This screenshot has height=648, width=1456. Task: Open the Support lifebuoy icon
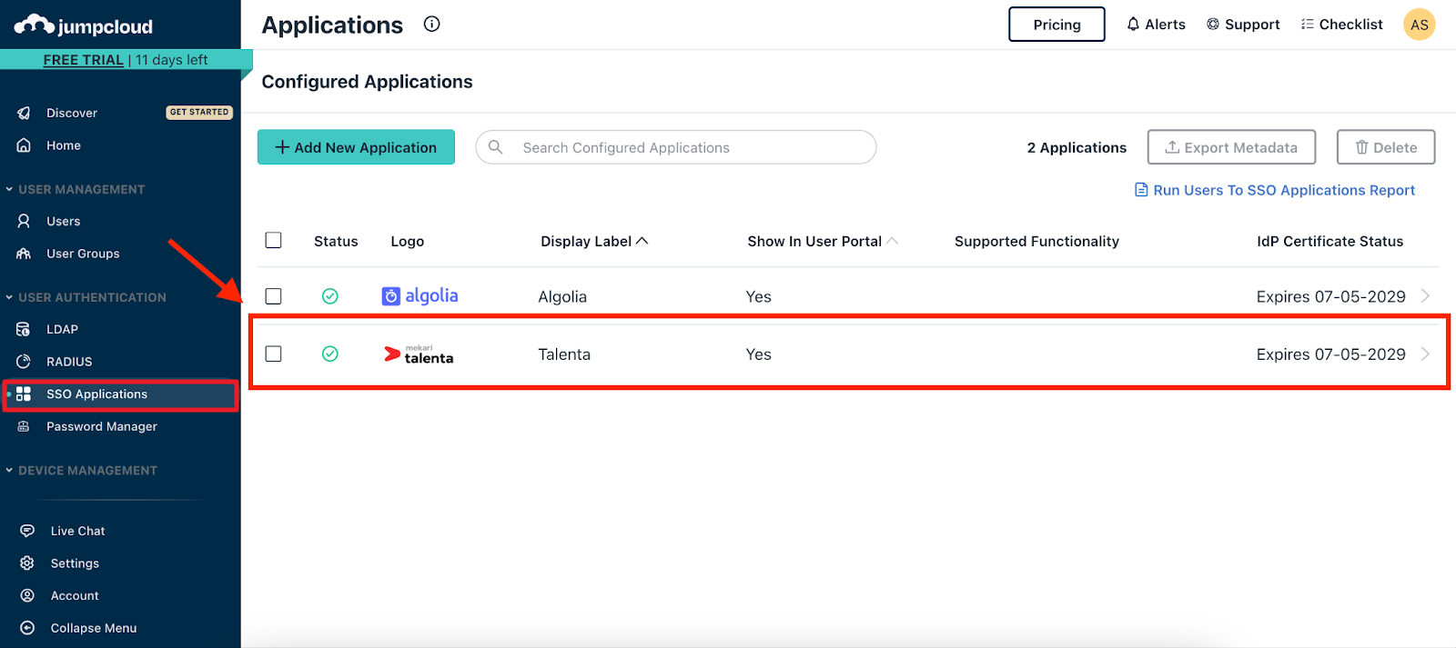click(1213, 25)
